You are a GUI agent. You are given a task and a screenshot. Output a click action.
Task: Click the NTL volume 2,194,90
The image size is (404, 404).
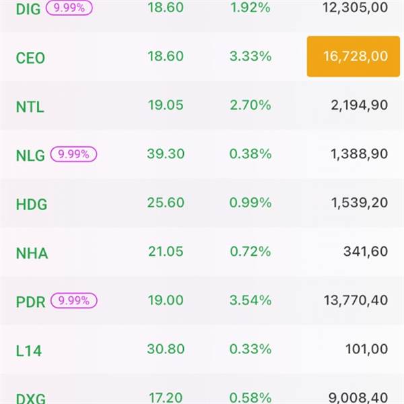359,105
